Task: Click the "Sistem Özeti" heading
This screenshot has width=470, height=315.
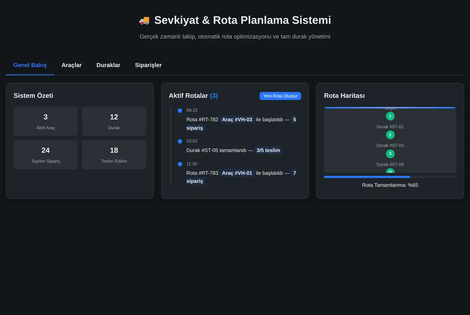Action: pos(33,96)
